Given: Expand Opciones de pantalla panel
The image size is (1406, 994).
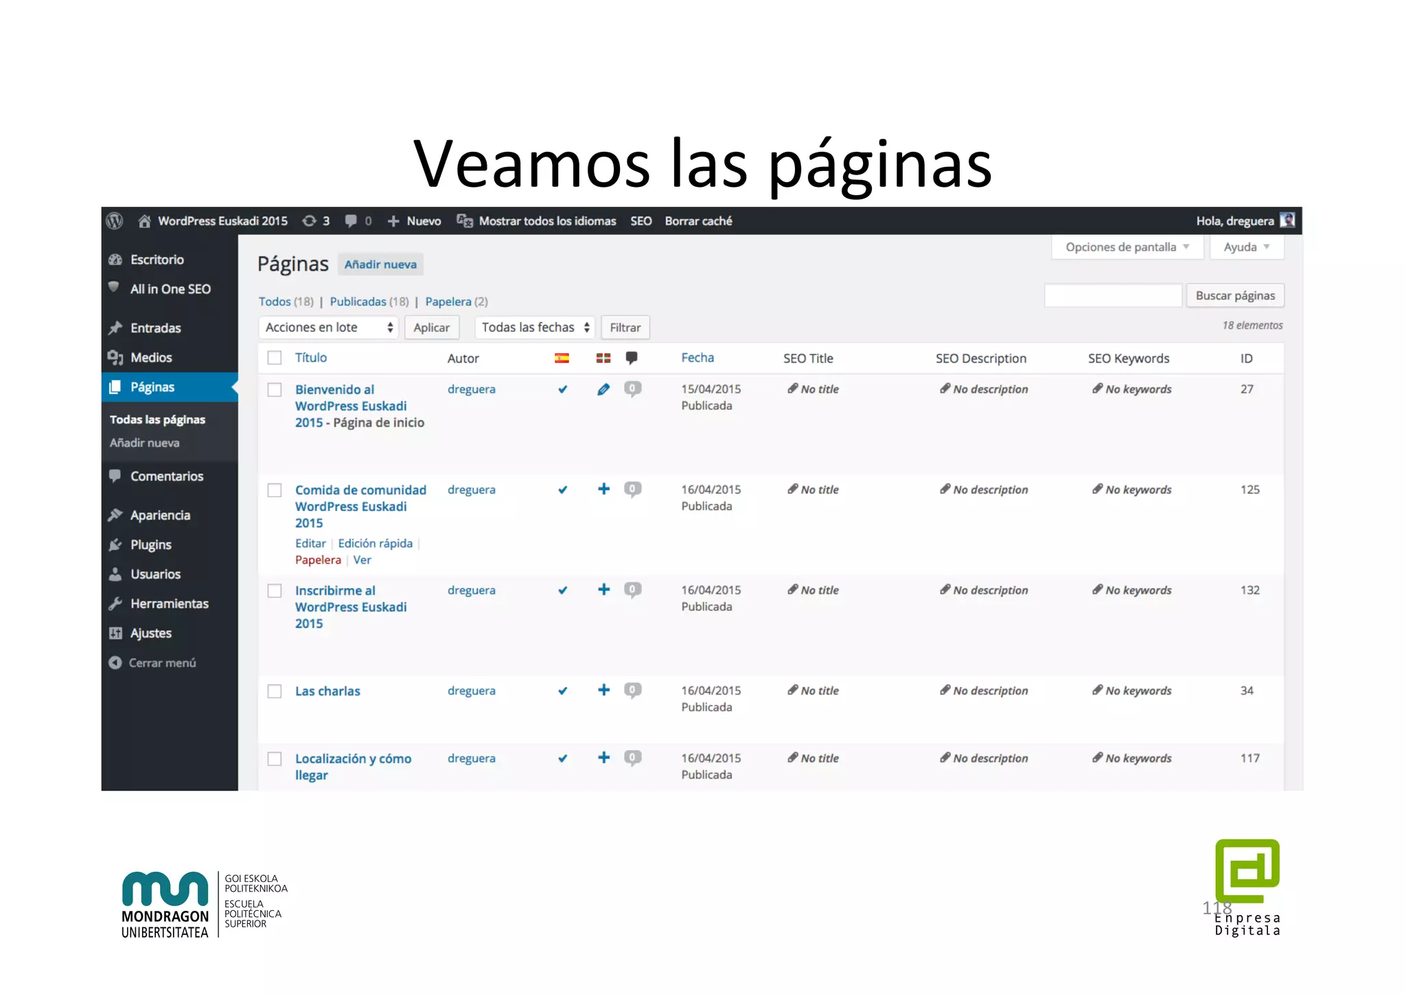Looking at the screenshot, I should [1127, 247].
